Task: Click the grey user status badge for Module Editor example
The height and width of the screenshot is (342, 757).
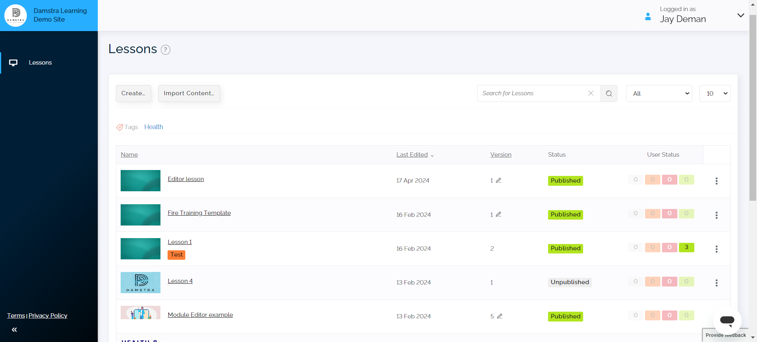Action: [636, 315]
